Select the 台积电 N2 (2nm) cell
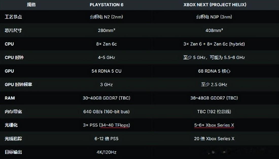Image resolution: width=279 pixels, height=159 pixels. [106, 17]
